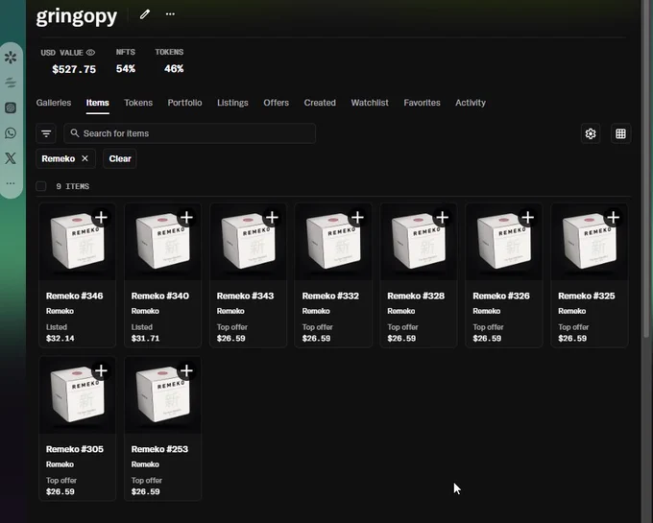View the Created tab
The height and width of the screenshot is (523, 653).
tap(320, 103)
